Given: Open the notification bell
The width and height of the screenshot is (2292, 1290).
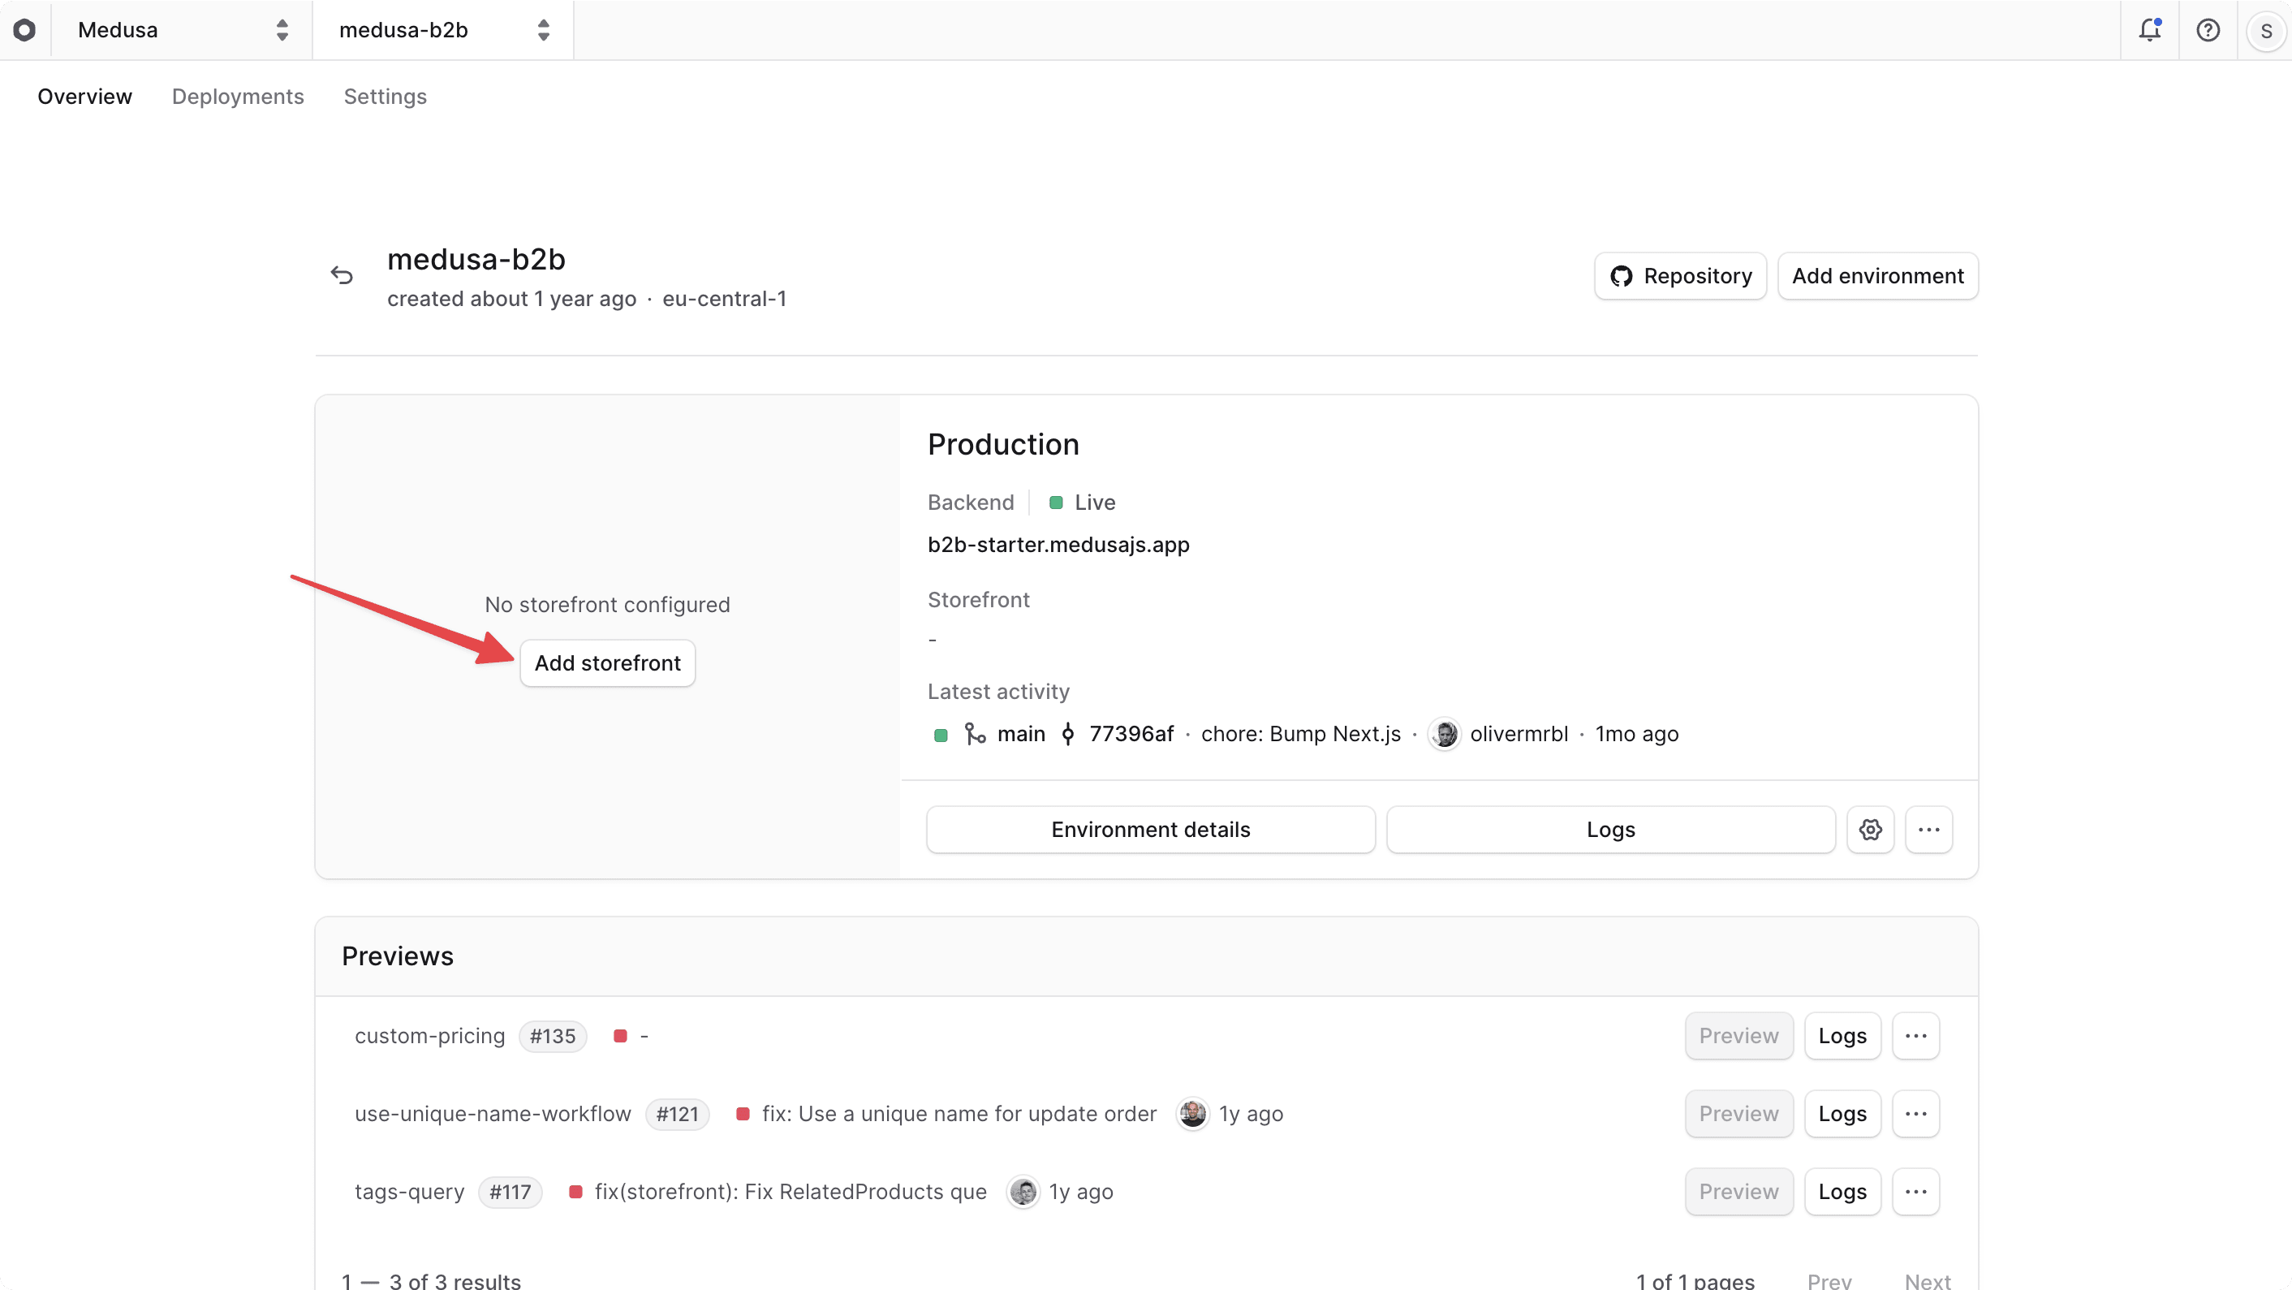Looking at the screenshot, I should pyautogui.click(x=2150, y=29).
